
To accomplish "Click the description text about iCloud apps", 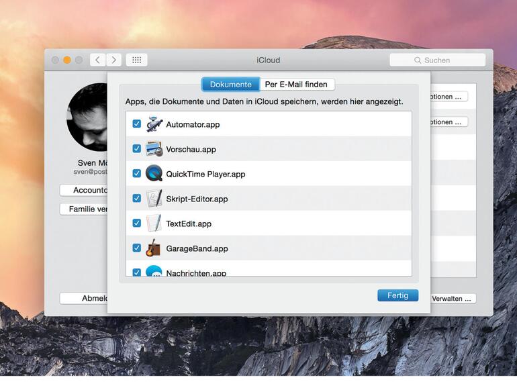I will click(264, 101).
